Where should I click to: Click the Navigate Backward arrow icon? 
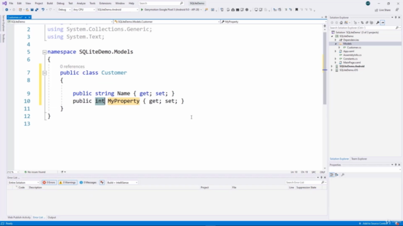click(7, 10)
